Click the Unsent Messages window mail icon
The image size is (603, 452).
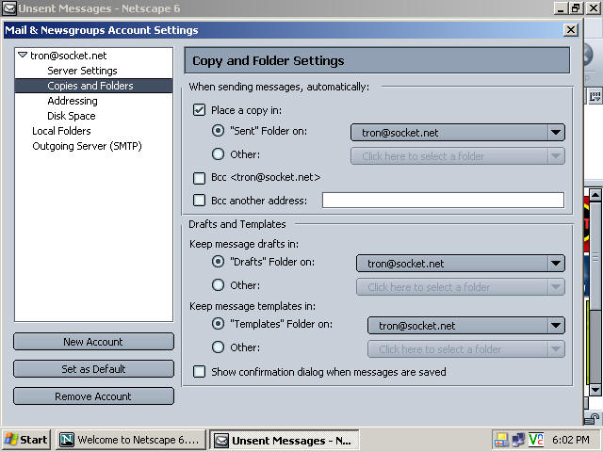[9, 8]
